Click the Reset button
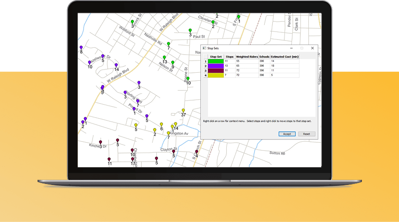Screen dimensions: 399x222 [306, 134]
